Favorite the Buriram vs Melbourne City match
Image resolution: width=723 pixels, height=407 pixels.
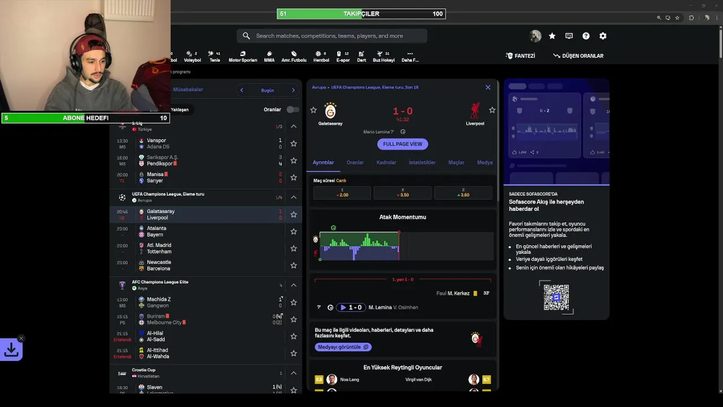point(294,319)
